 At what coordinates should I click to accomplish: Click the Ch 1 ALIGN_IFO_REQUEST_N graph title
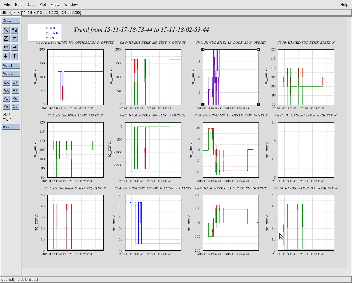click(75, 188)
